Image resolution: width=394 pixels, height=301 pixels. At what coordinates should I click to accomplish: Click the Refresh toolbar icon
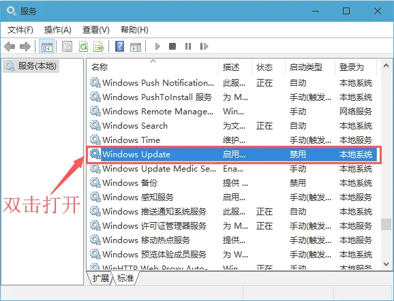(83, 46)
